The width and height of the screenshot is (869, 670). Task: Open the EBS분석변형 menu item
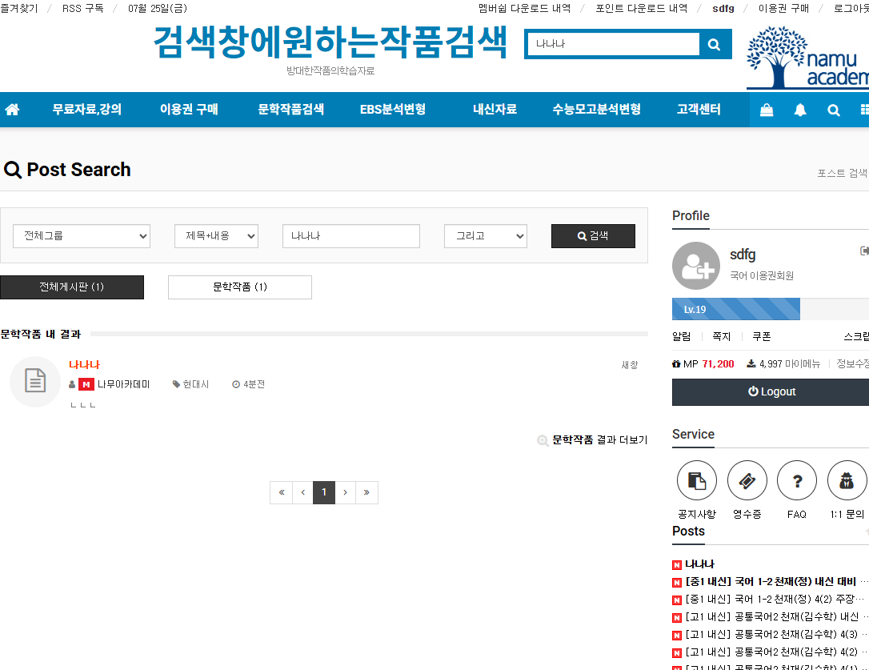[x=393, y=110]
